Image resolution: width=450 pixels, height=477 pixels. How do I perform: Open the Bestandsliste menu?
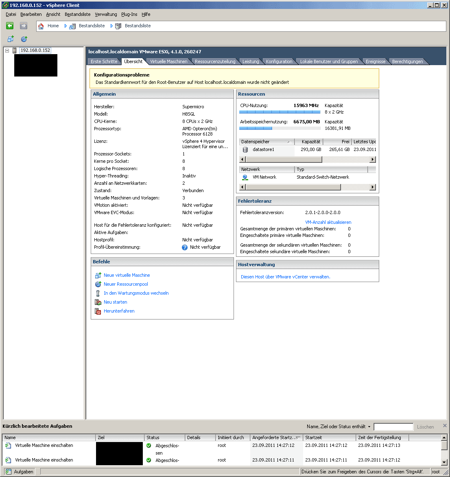(78, 14)
